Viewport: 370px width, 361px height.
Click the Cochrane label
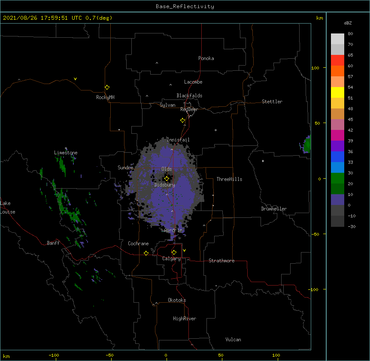pos(138,244)
